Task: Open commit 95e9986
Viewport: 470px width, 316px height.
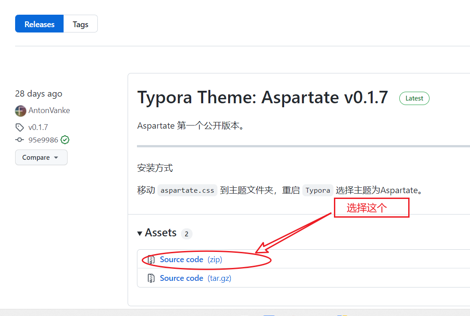Action: coord(43,140)
